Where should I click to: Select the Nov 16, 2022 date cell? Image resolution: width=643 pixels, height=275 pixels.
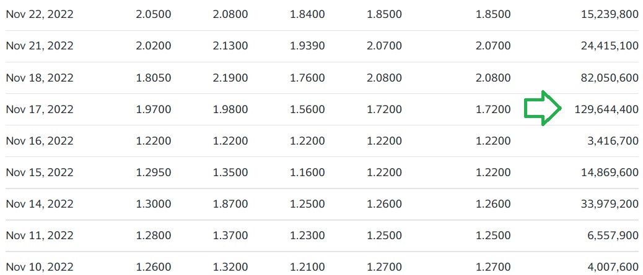pyautogui.click(x=40, y=141)
